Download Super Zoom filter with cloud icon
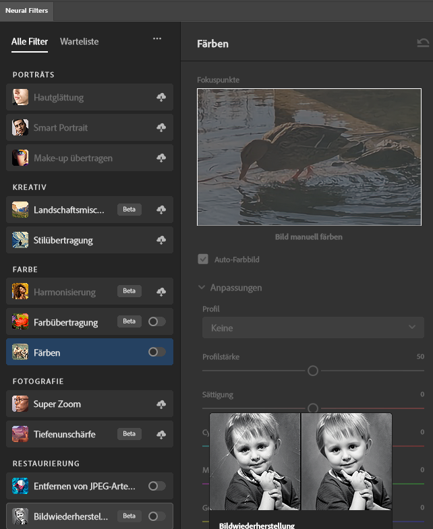This screenshot has width=433, height=529. (161, 404)
